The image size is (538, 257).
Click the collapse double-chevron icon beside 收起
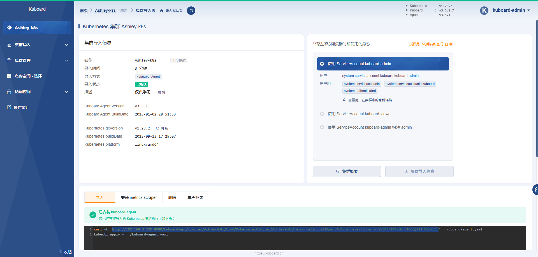pos(61,252)
